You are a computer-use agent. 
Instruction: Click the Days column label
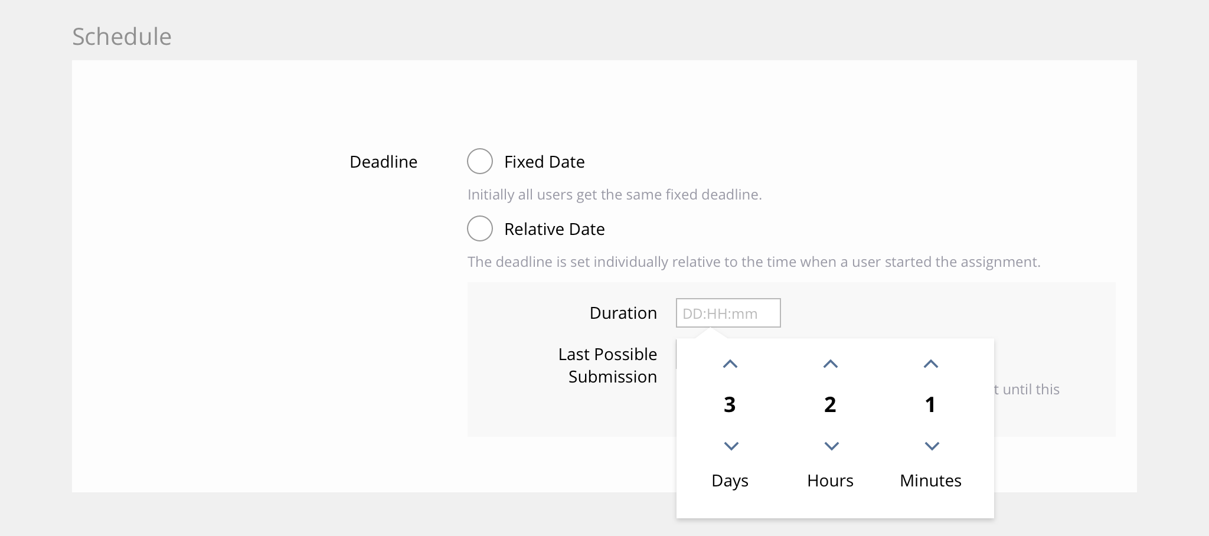tap(730, 481)
